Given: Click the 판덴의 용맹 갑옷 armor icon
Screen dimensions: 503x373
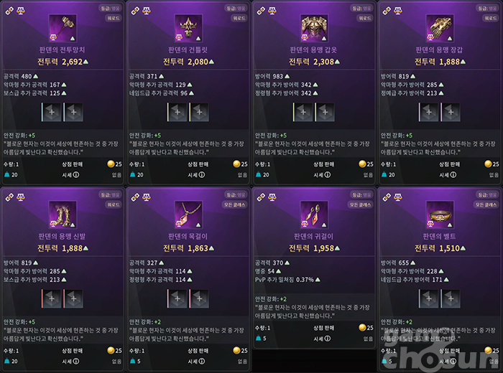Looking at the screenshot, I should [x=314, y=28].
